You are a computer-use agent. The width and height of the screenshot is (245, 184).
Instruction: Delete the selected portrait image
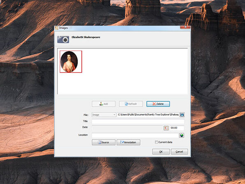158,104
